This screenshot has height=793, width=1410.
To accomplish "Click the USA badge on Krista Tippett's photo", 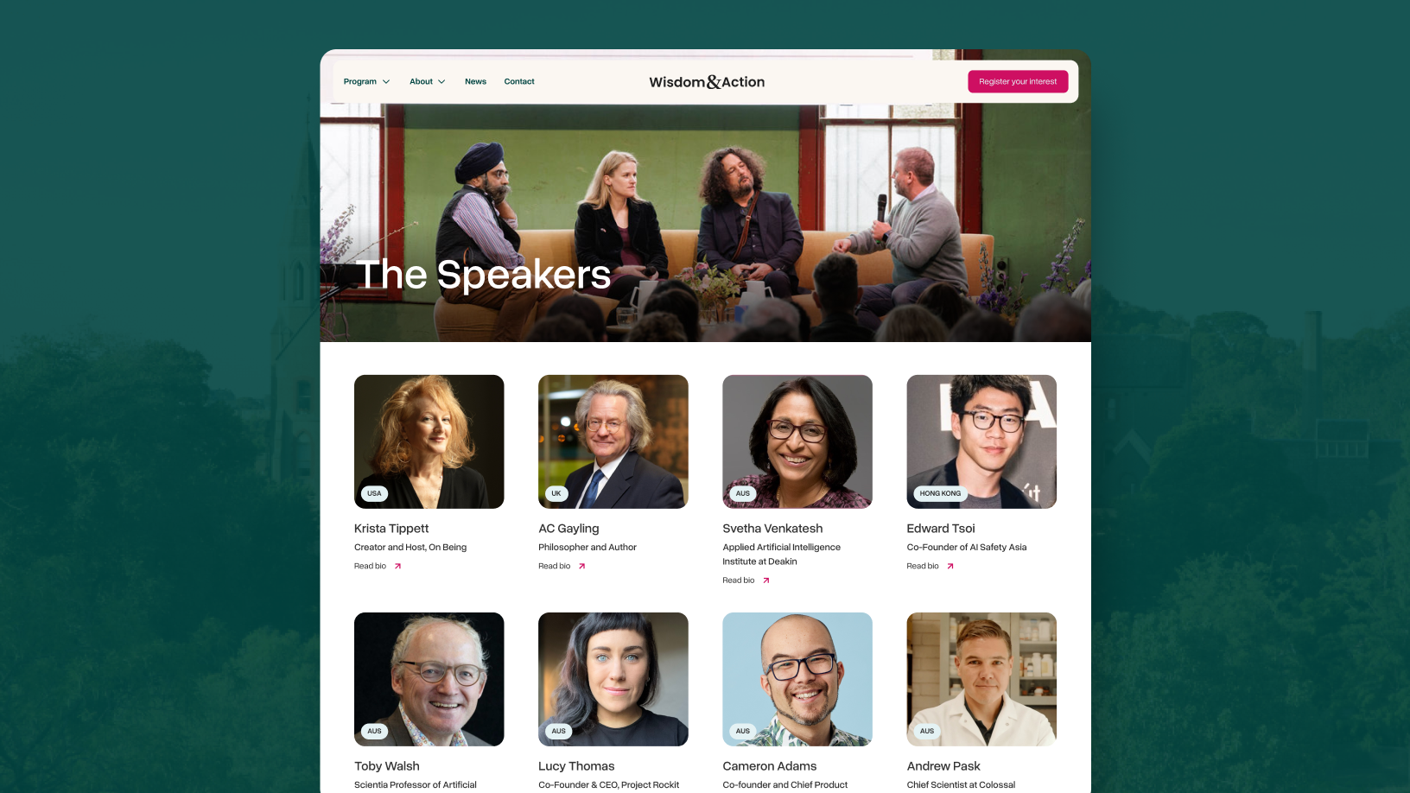I will [374, 493].
